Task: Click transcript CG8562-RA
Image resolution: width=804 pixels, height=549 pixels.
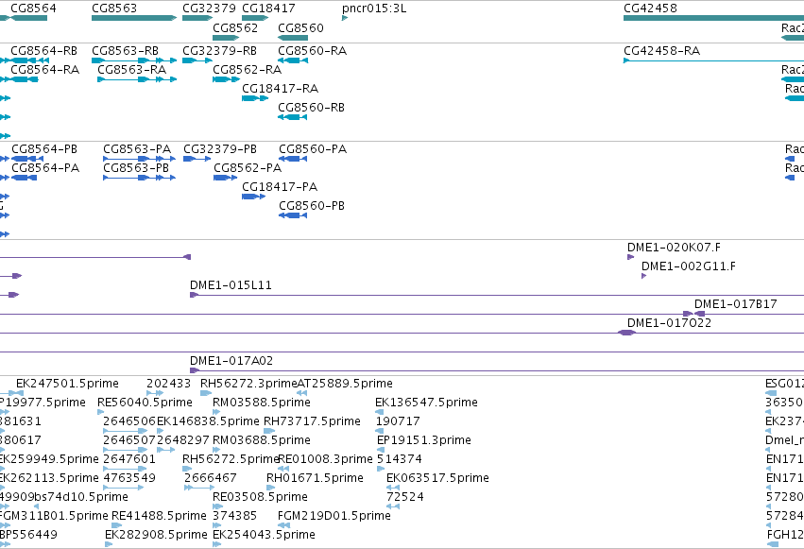Action: (226, 79)
